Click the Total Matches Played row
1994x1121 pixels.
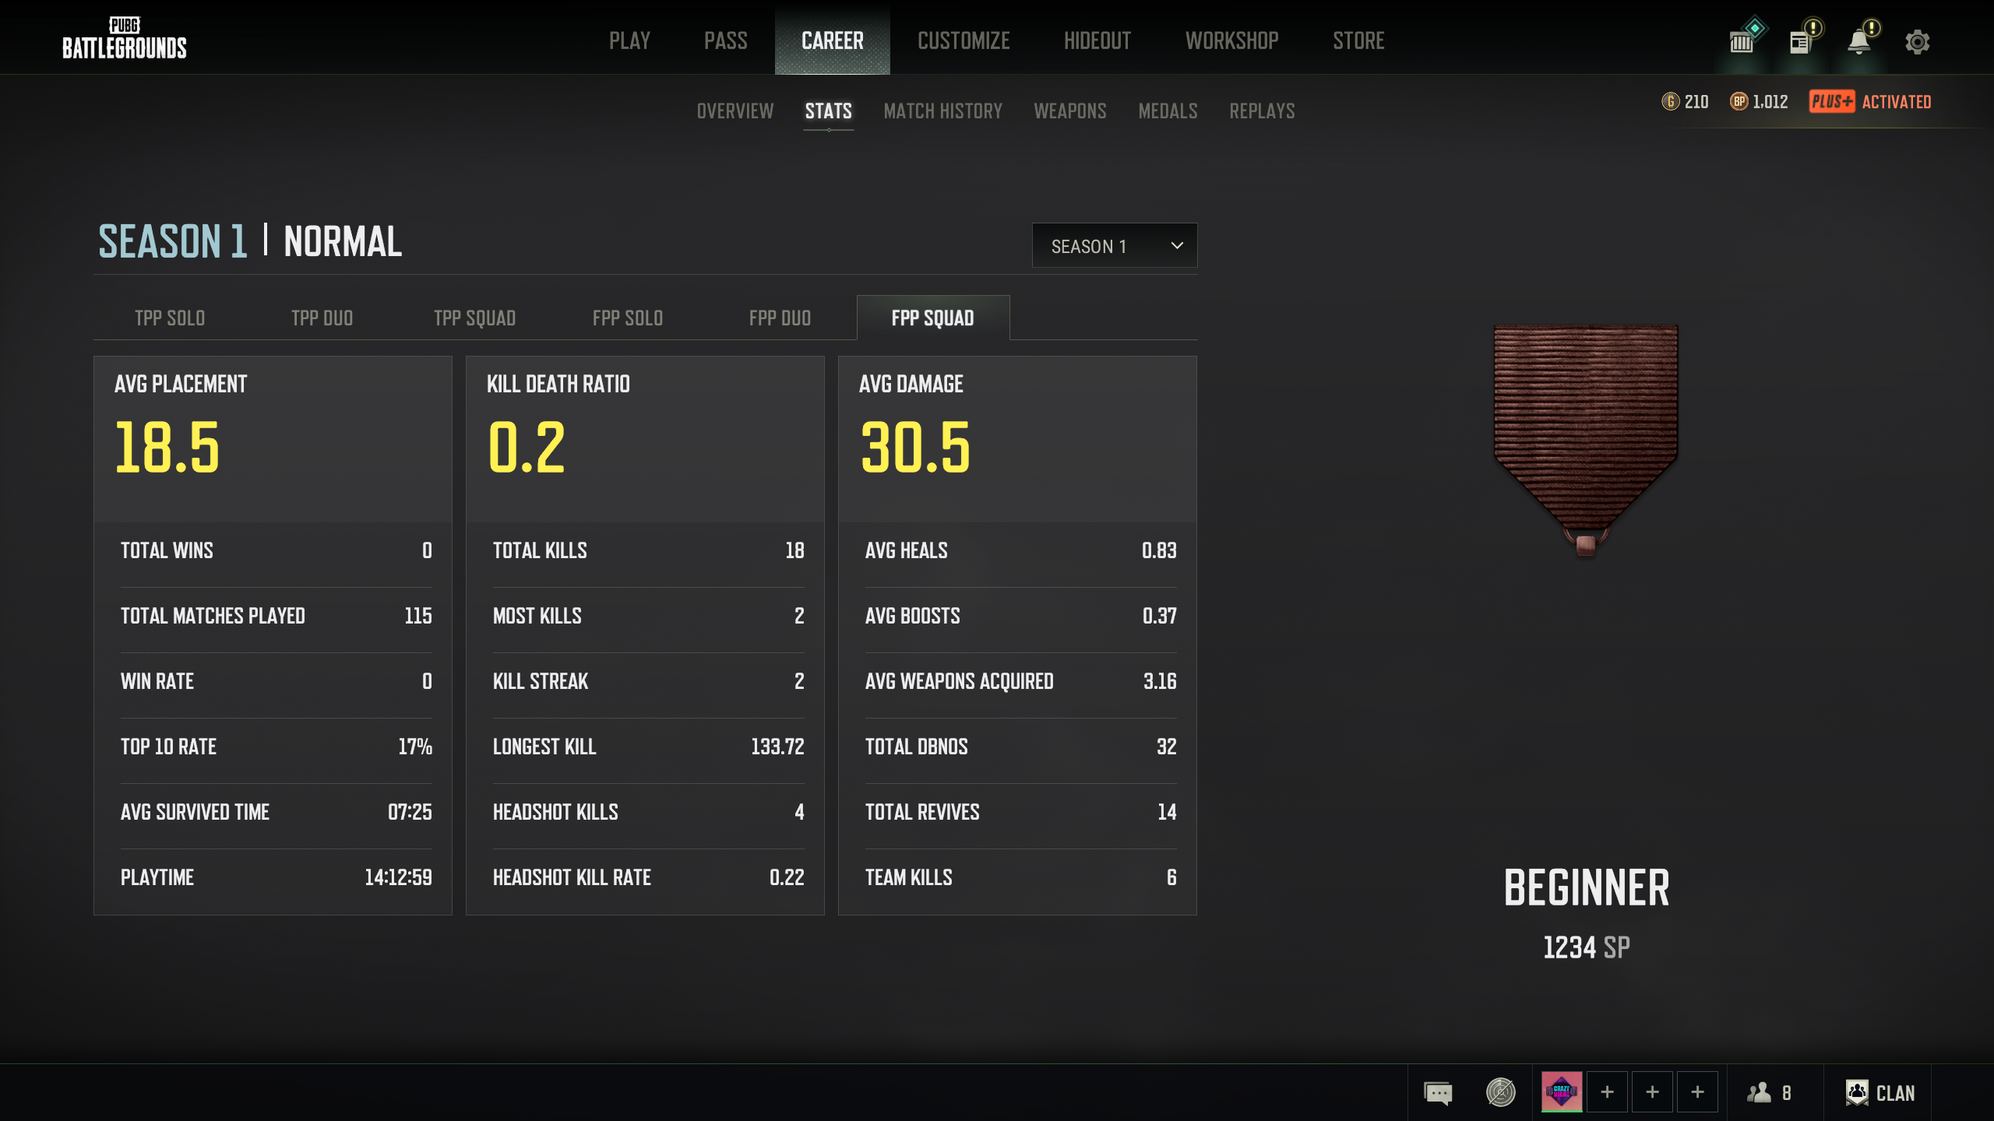[276, 616]
